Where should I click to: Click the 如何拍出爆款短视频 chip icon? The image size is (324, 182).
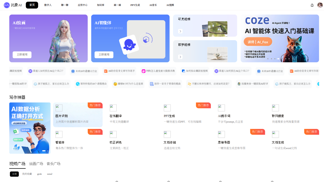pyautogui.click(x=184, y=71)
